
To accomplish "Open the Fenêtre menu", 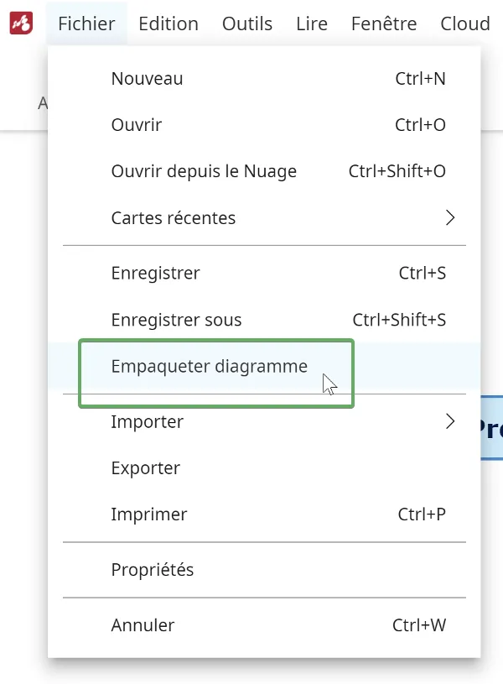I will click(384, 23).
